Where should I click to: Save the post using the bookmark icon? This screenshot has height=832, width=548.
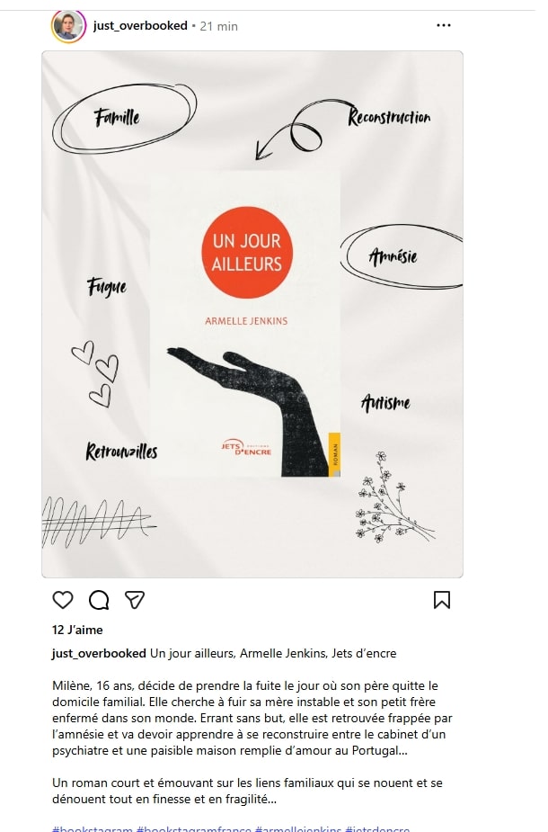(441, 600)
